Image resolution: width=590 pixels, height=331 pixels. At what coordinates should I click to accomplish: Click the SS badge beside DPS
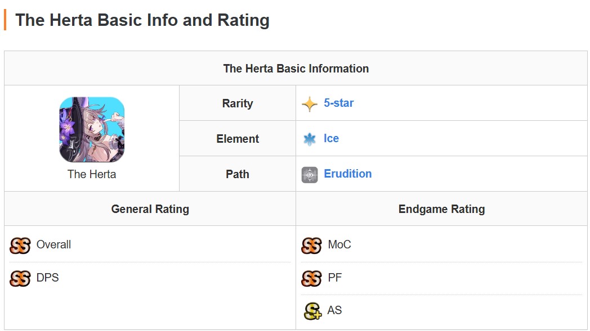click(20, 278)
